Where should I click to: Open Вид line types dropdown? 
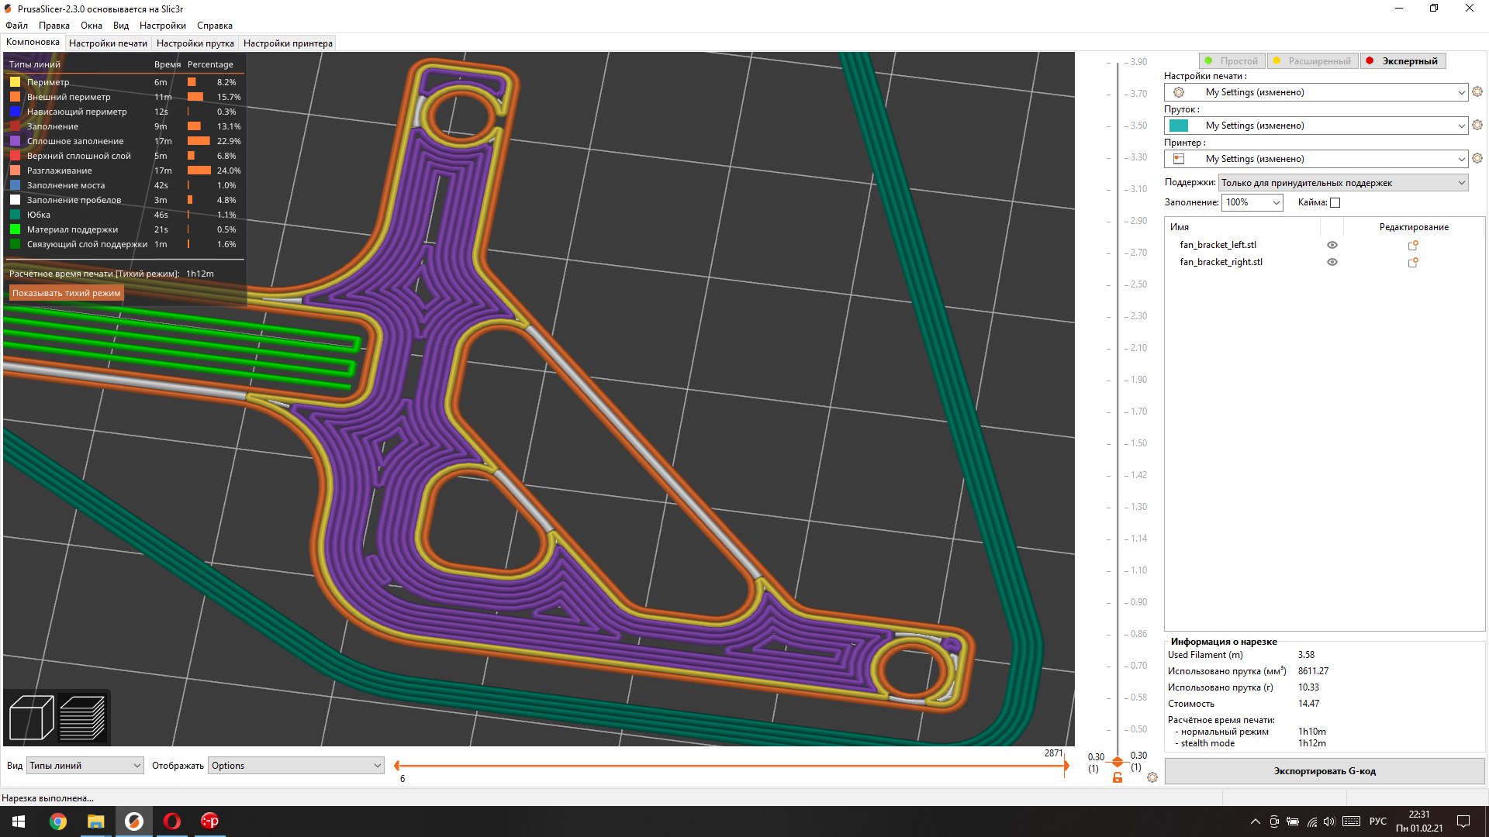point(85,766)
